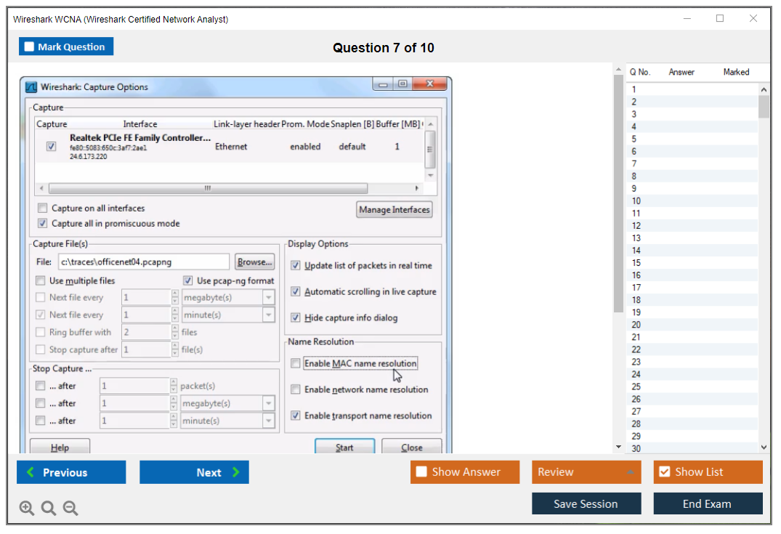Image resolution: width=781 pixels, height=534 pixels.
Task: Click the zoom in magnifier icon
Action: (x=27, y=509)
